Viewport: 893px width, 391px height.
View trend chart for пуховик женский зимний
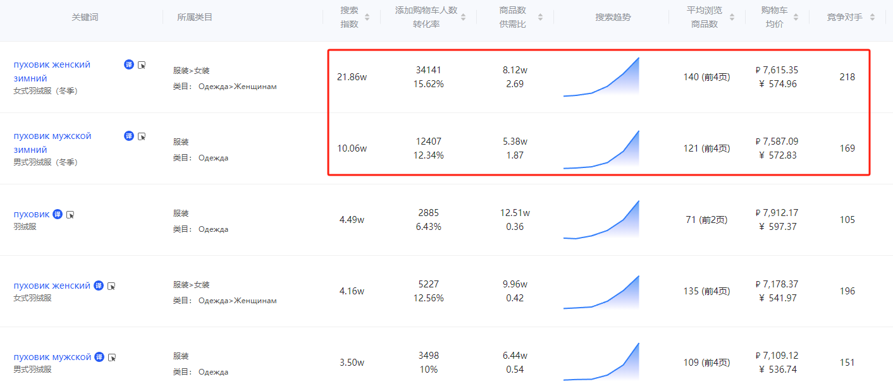point(601,76)
